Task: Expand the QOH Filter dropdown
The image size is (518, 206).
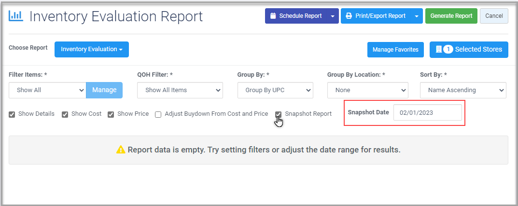Action: [x=180, y=90]
